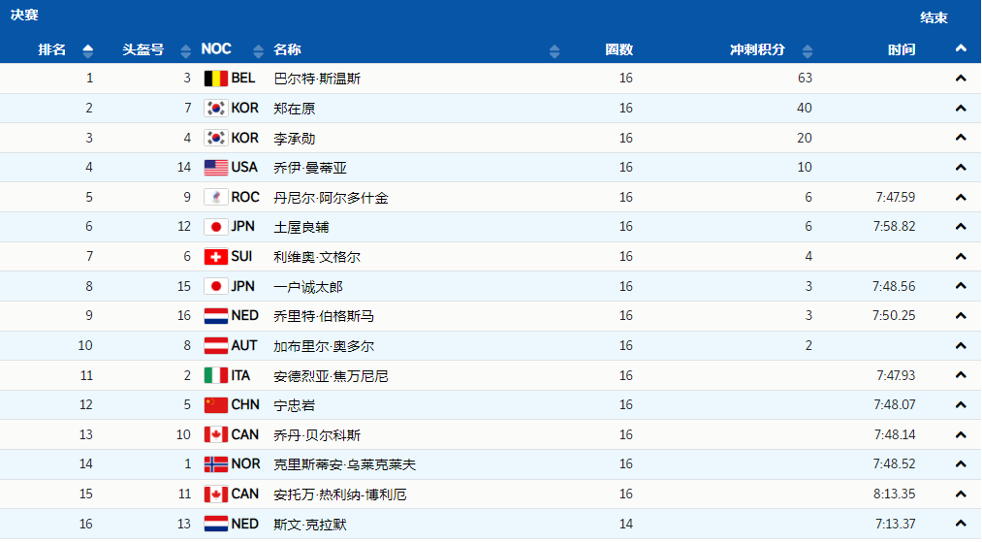Sort table by 排名 column arrows
This screenshot has height=542, width=982.
(88, 50)
